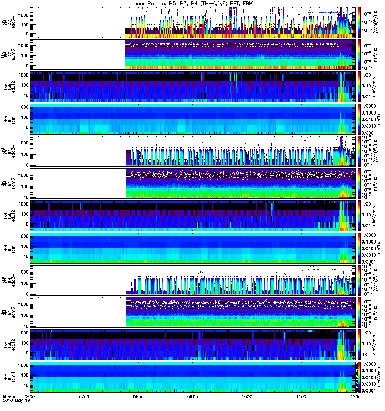Click the color bar of thd scm3 panel
Image resolution: width=385 pixels, height=411 pixels.
(x=359, y=183)
